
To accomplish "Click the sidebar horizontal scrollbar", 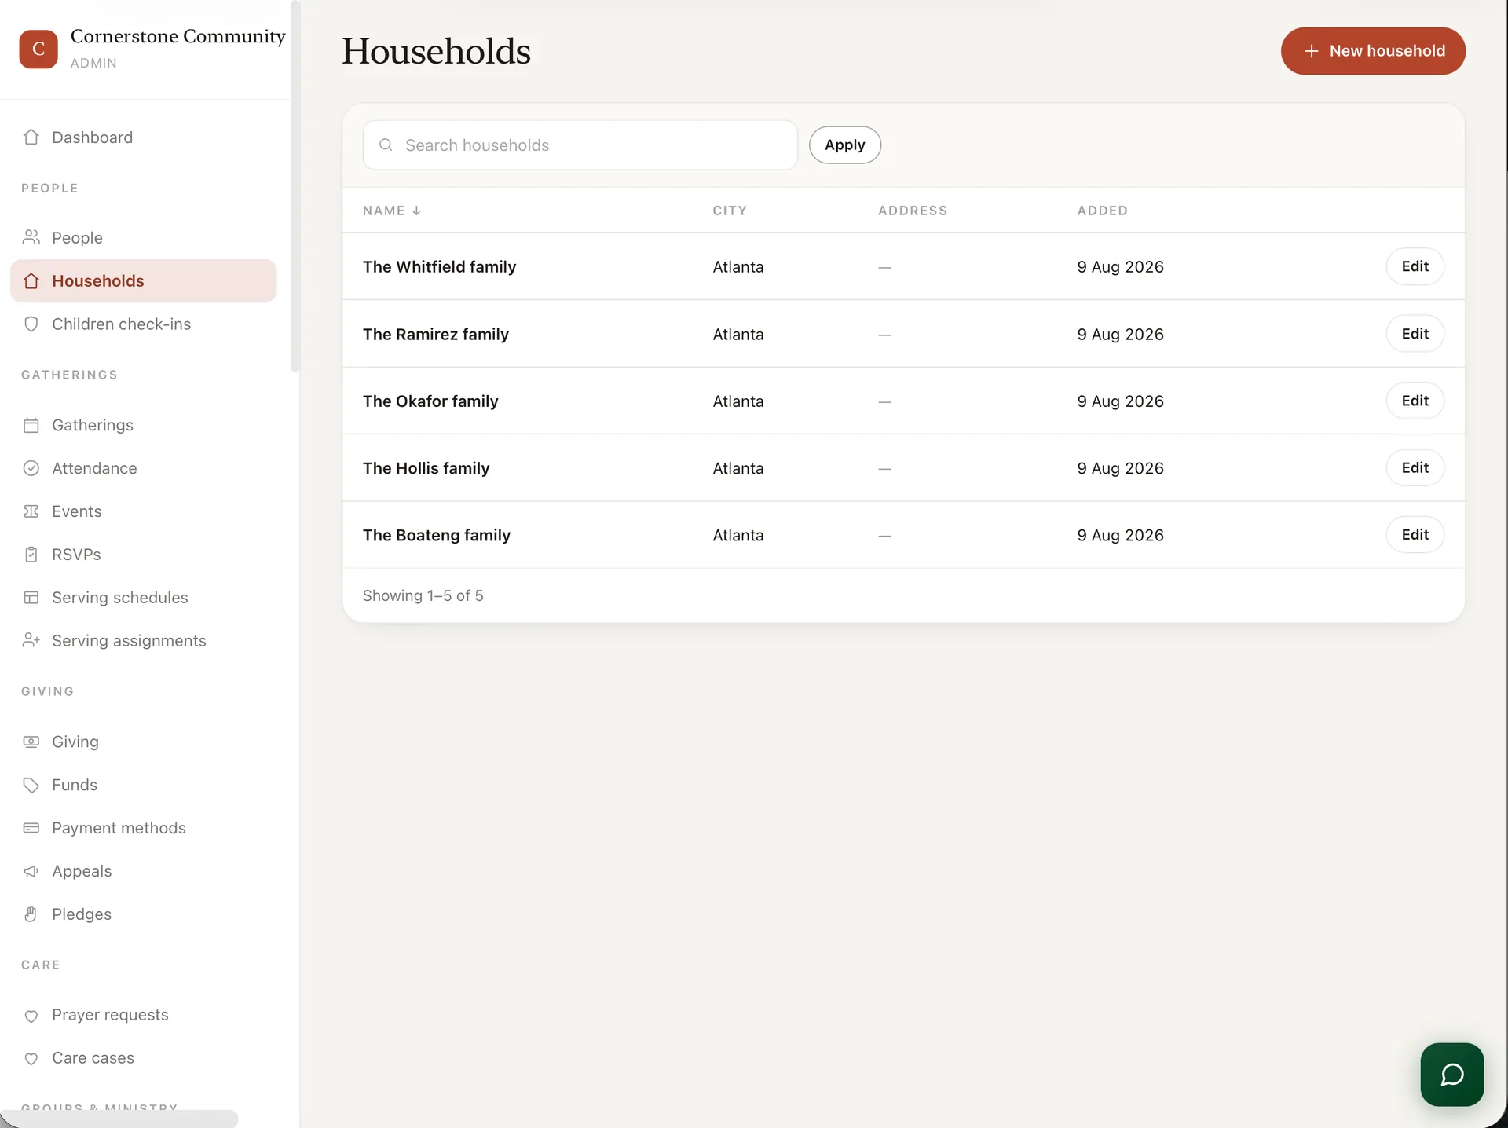I will point(119,1119).
